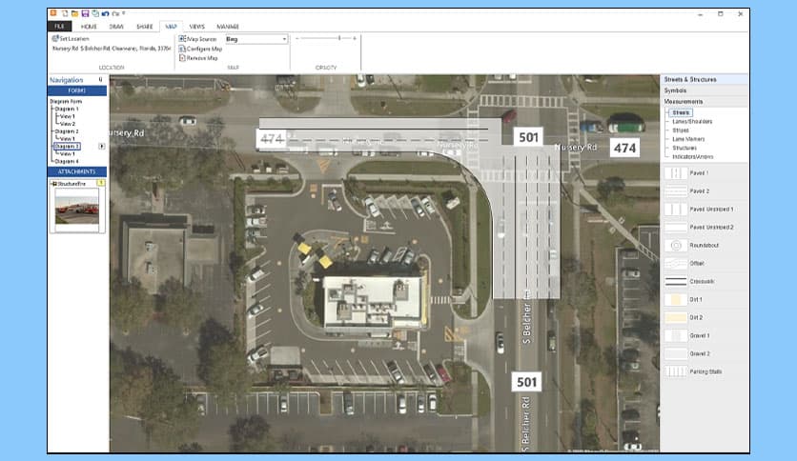Click the plus end of opacity slider
The width and height of the screenshot is (797, 461).
(x=355, y=39)
